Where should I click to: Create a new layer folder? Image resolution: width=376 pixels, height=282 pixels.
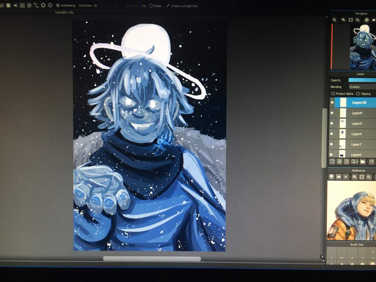(x=362, y=162)
